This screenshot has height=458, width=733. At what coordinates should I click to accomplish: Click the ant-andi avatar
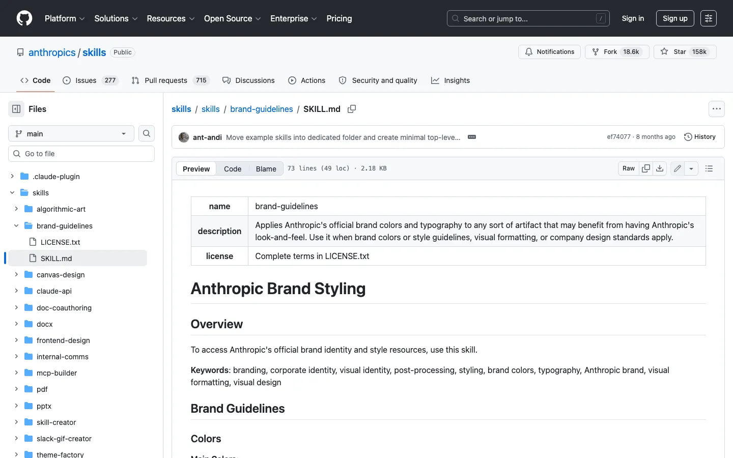point(184,137)
